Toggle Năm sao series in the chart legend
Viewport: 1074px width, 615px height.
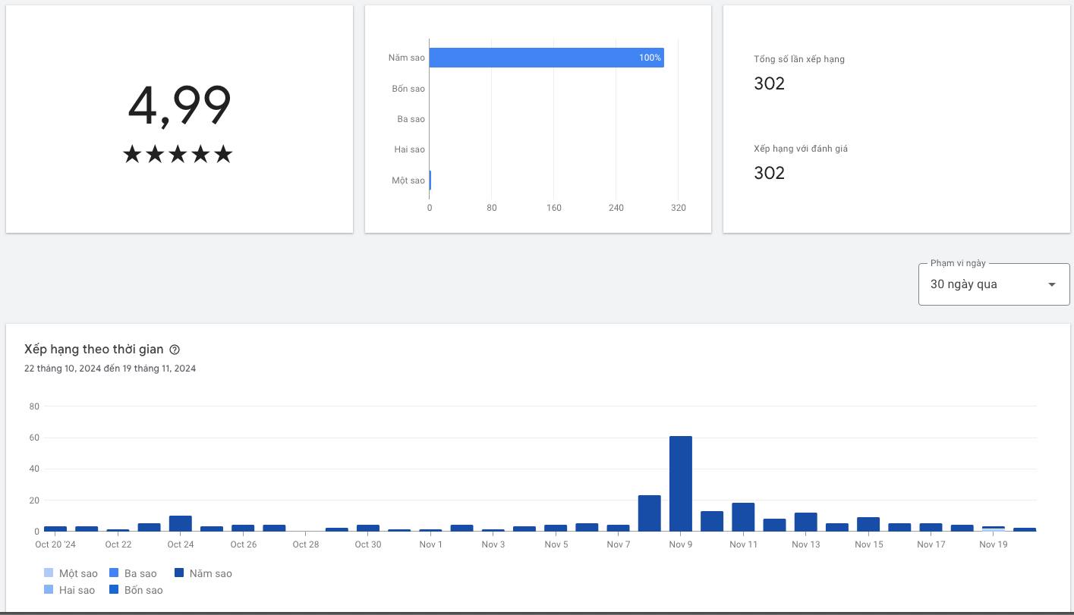(203, 573)
